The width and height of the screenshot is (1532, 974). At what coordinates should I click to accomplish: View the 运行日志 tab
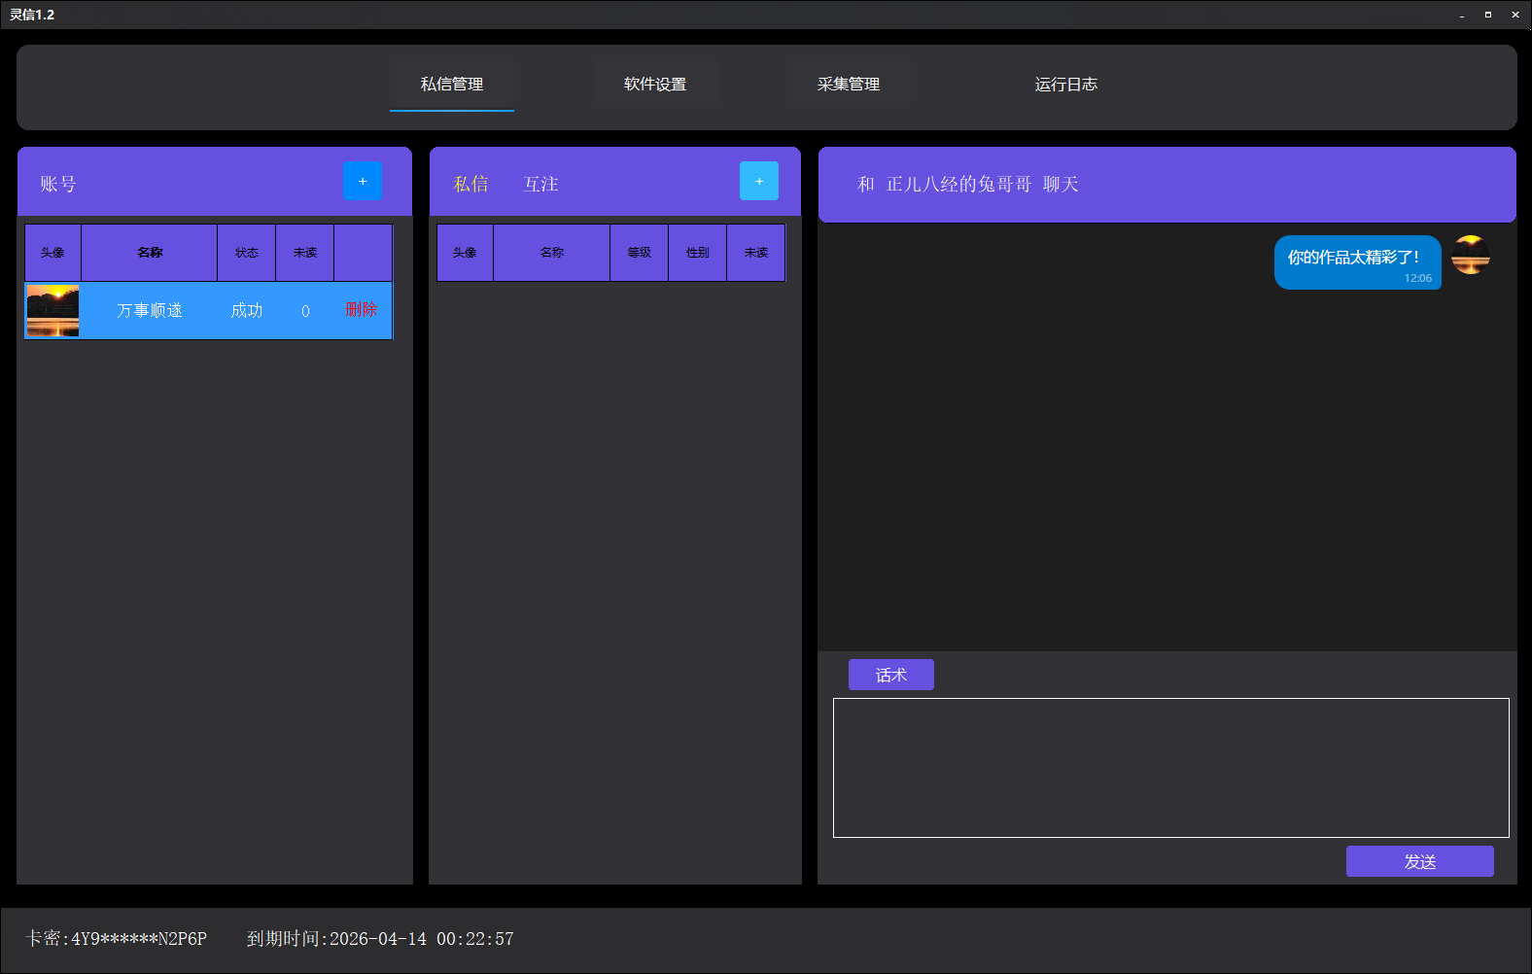[1066, 85]
